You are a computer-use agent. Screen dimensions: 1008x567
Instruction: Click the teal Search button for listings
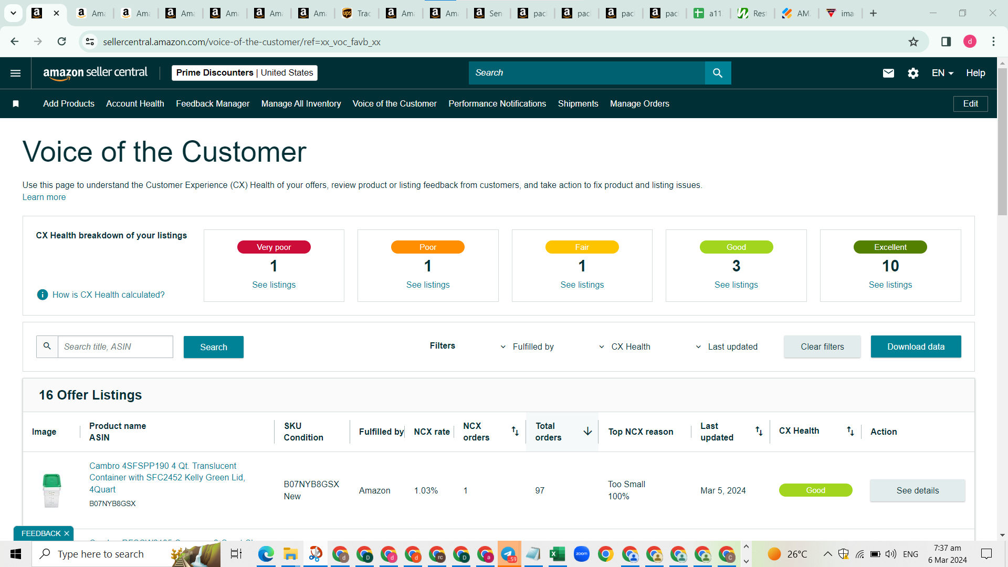tap(214, 347)
